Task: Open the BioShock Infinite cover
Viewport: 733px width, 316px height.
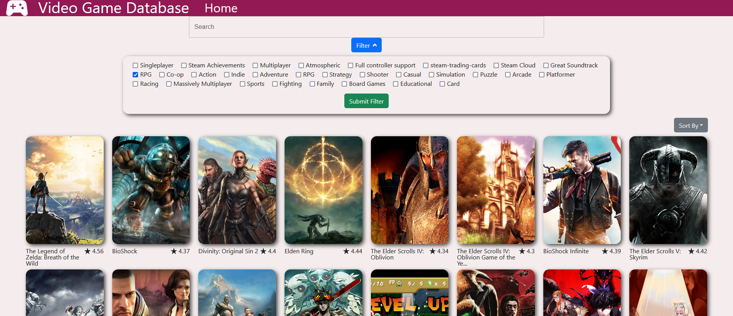Action: pyautogui.click(x=582, y=190)
